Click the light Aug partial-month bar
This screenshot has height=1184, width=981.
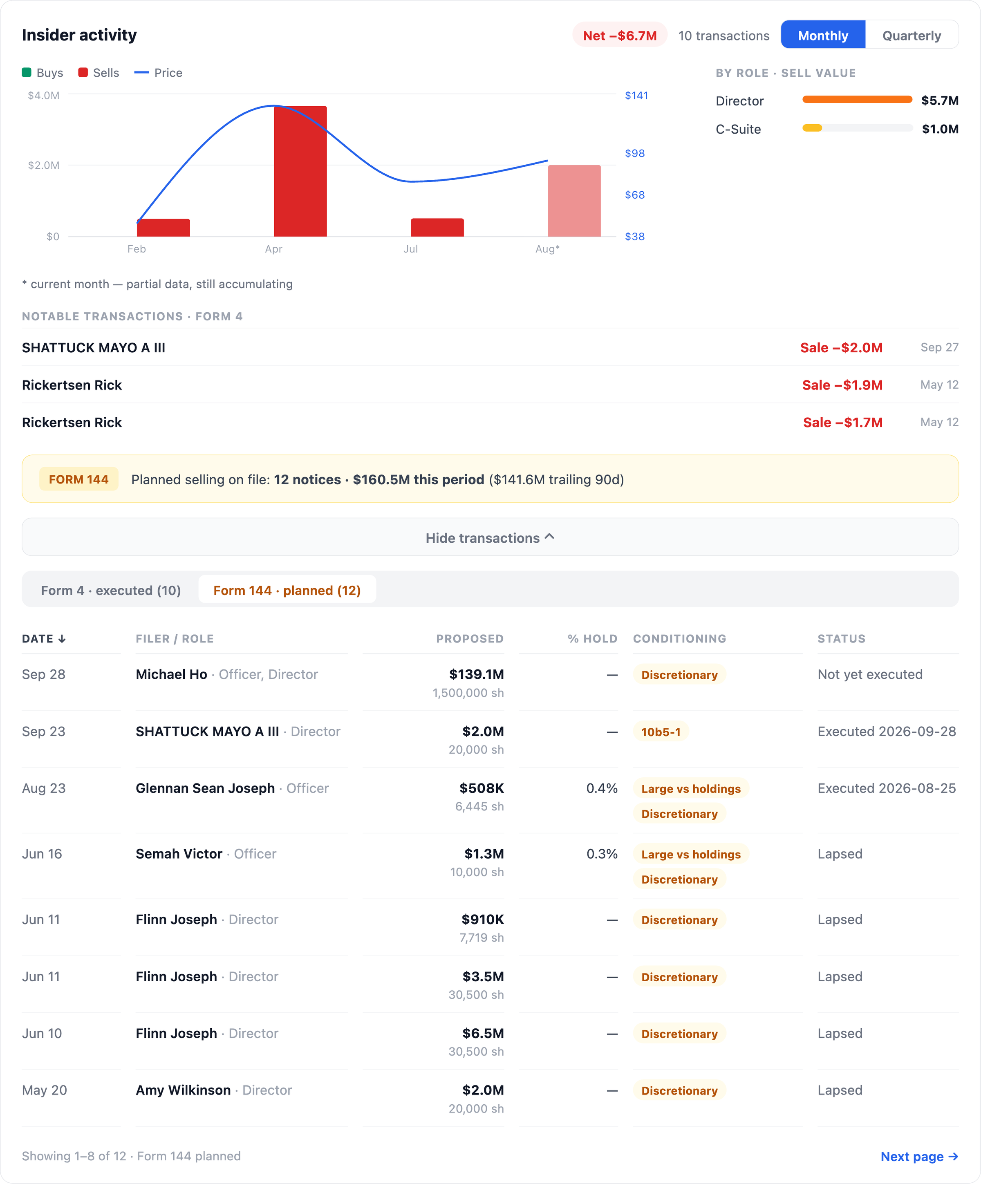click(574, 201)
